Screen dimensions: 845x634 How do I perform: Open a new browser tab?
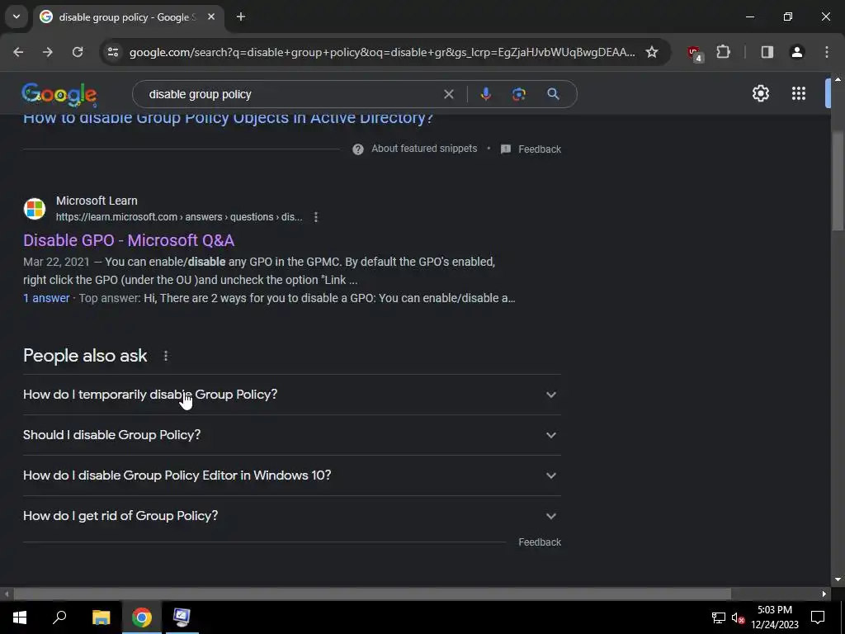pyautogui.click(x=241, y=17)
